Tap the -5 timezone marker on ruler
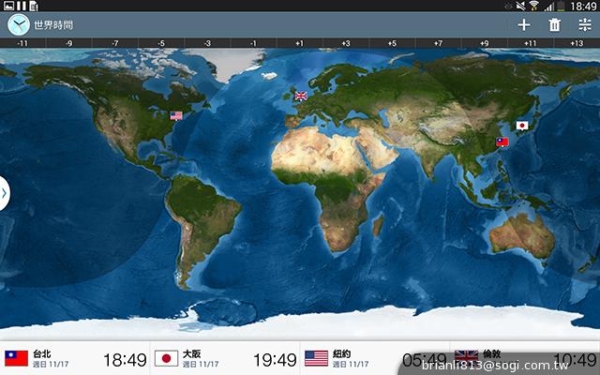The height and width of the screenshot is (375, 600). pyautogui.click(x=160, y=43)
